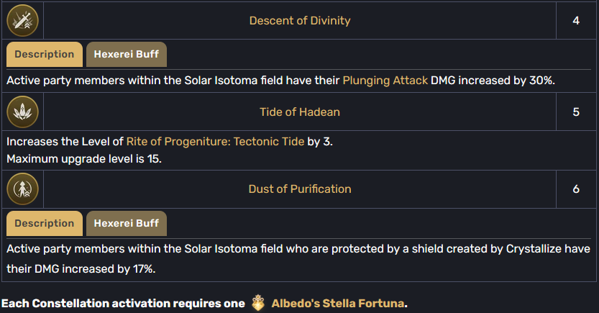Click the Dust of Purification constellation icon
Image resolution: width=599 pixels, height=313 pixels.
[22, 189]
